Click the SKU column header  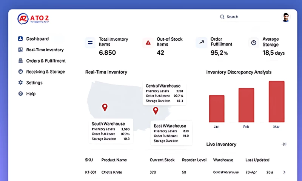pos(89,160)
